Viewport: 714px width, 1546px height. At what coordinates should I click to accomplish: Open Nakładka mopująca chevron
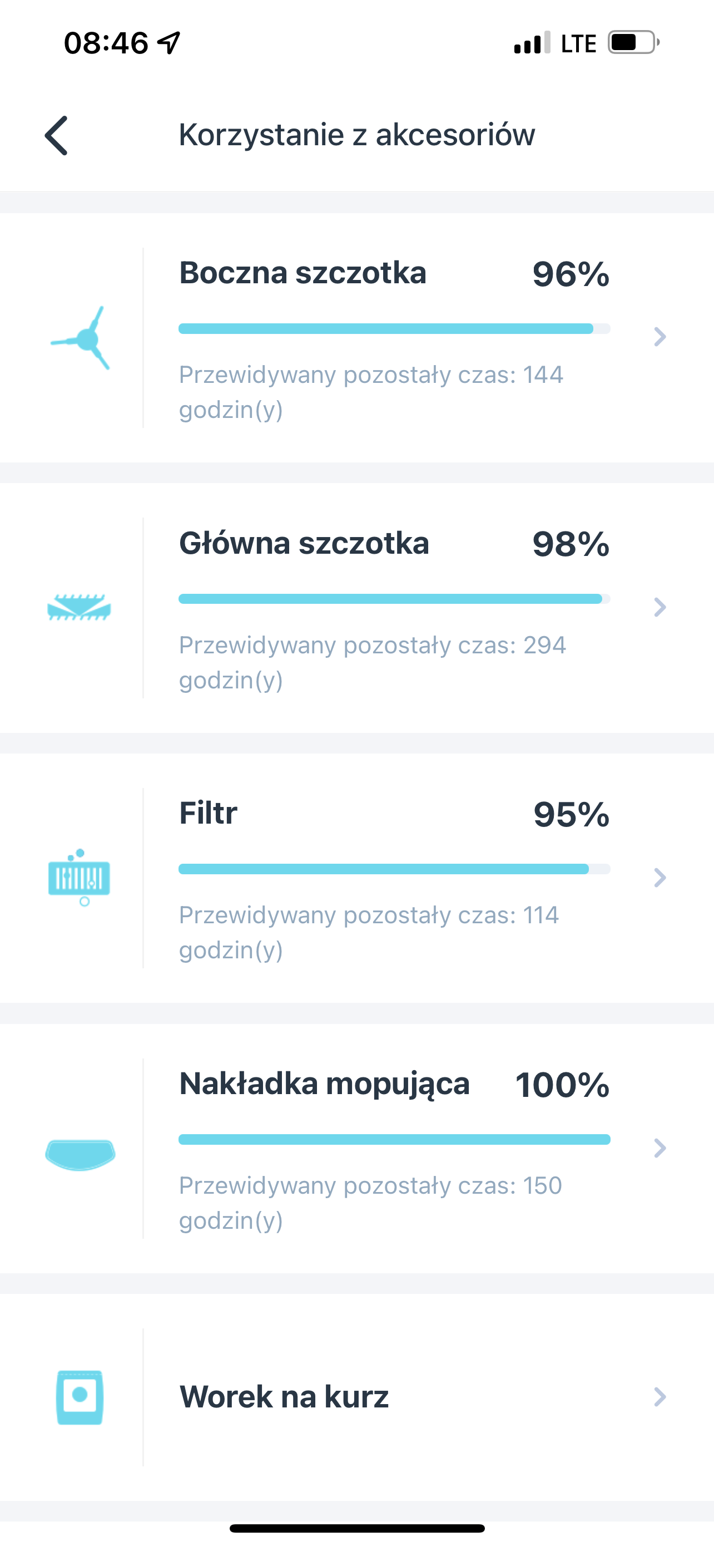tap(660, 1148)
